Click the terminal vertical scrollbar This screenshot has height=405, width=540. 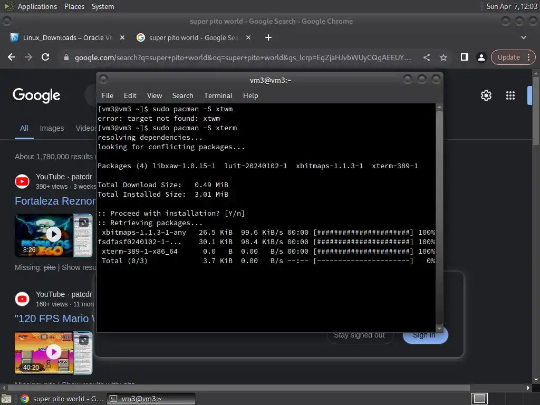pyautogui.click(x=439, y=217)
